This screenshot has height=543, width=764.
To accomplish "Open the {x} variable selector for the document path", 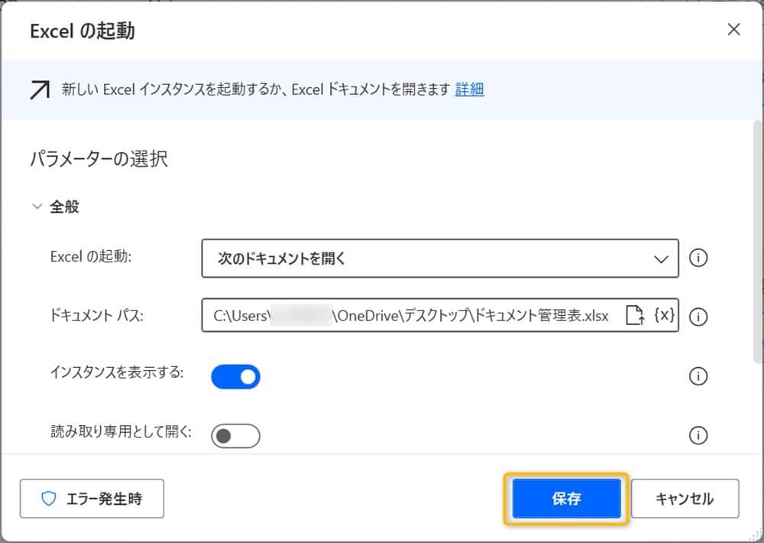I will [x=665, y=315].
